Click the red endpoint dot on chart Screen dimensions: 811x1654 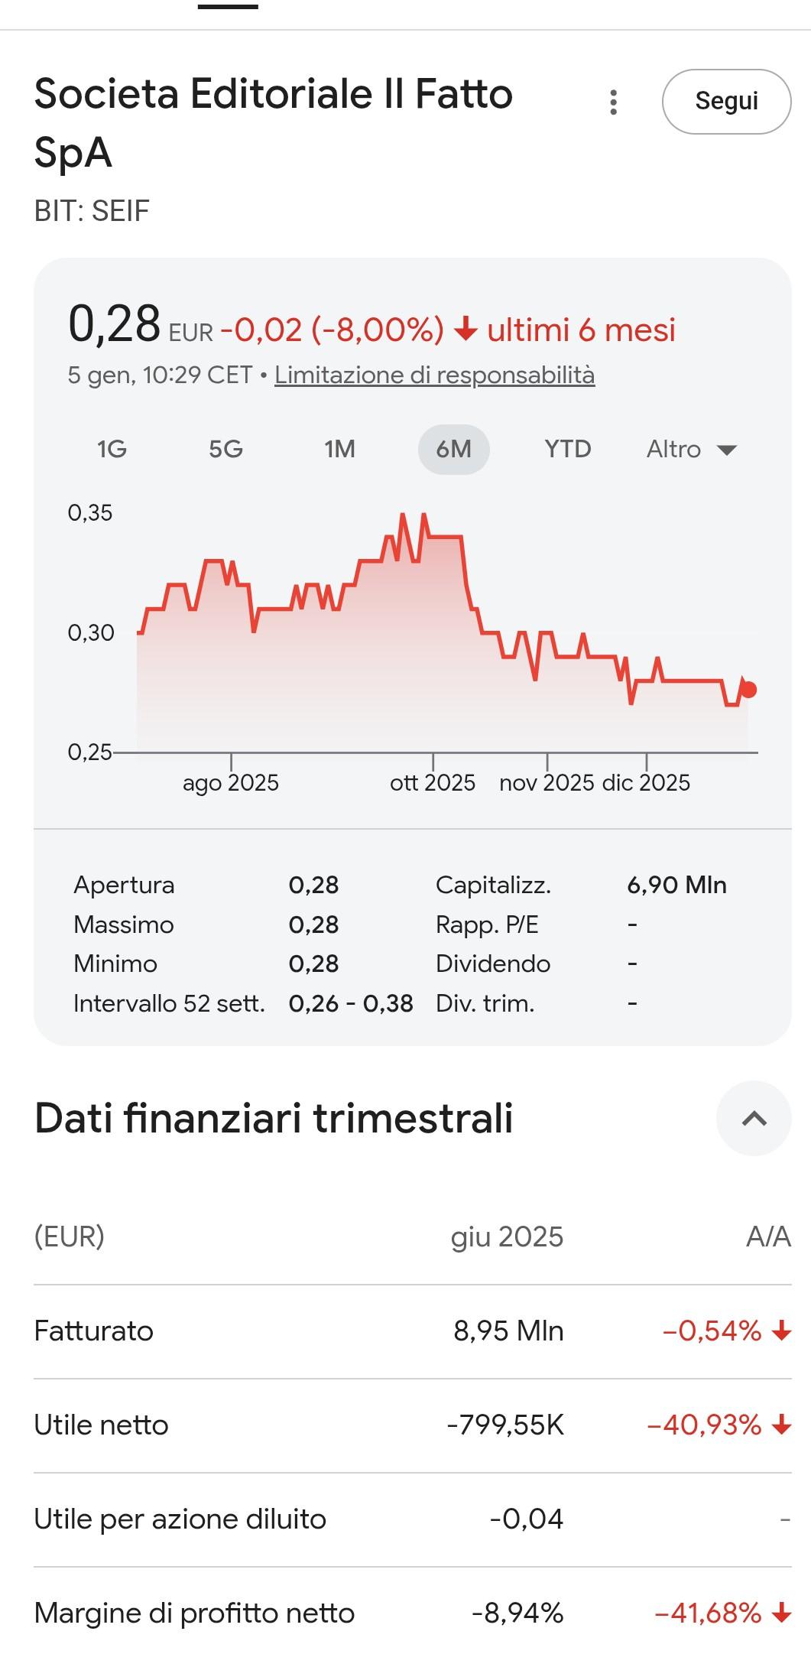coord(749,690)
